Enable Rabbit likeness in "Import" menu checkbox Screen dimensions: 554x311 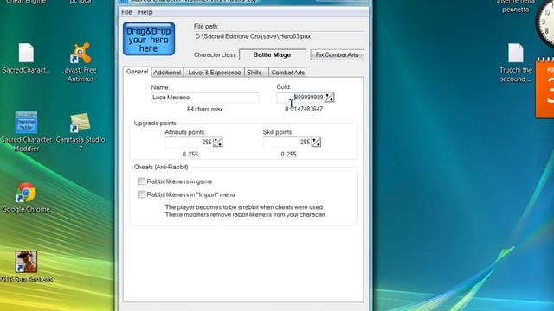pos(142,194)
